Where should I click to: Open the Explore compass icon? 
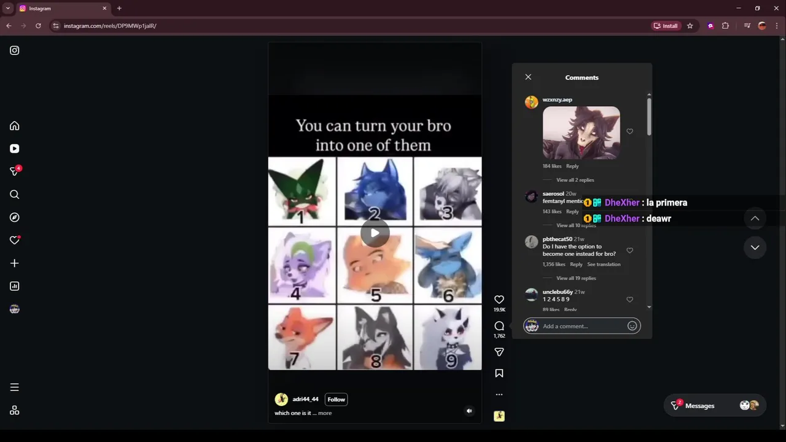(15, 217)
